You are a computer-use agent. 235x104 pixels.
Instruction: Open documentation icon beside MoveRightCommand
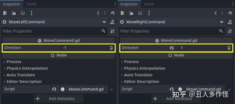230,22
